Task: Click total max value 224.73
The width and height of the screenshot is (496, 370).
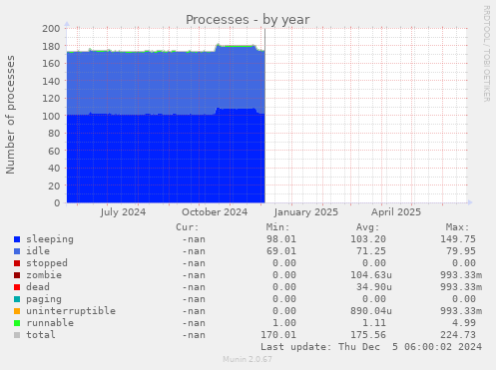Action: (x=458, y=335)
